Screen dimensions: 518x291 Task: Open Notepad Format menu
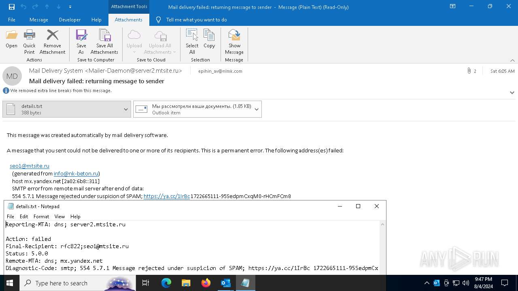[x=41, y=217]
